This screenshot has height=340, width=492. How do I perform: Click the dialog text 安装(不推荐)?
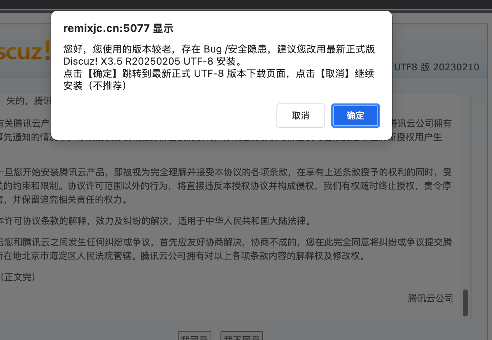pos(95,86)
